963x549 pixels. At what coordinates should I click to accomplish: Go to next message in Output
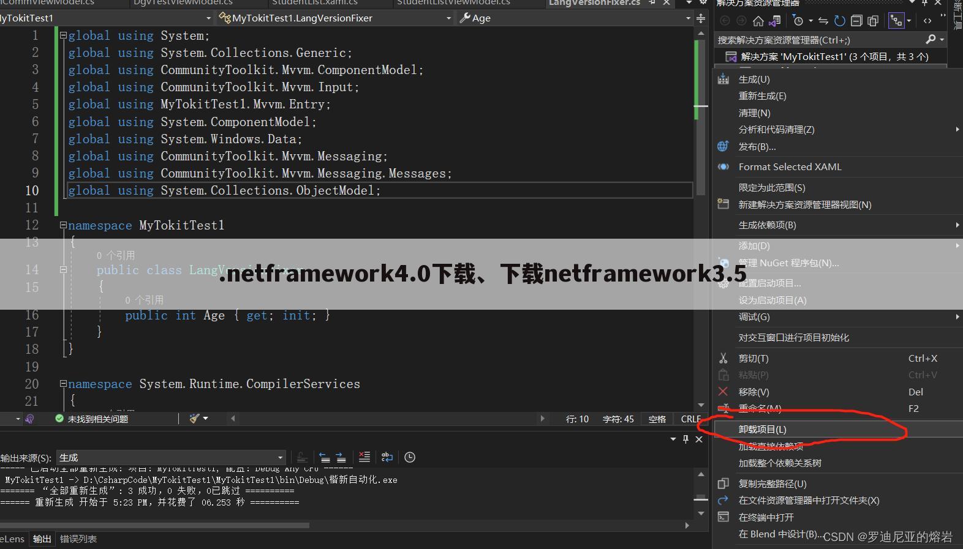coord(341,457)
